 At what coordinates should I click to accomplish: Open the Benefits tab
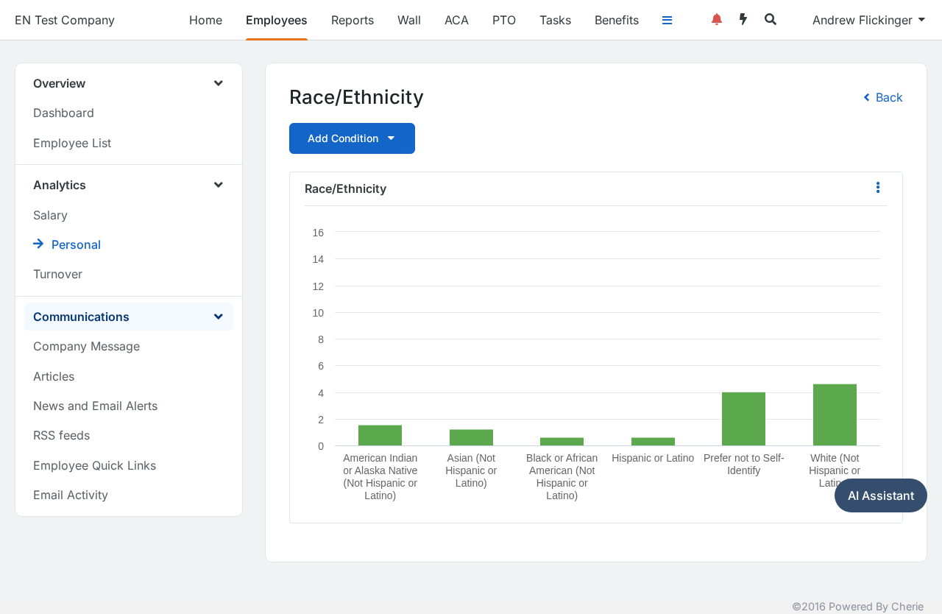[x=617, y=20]
